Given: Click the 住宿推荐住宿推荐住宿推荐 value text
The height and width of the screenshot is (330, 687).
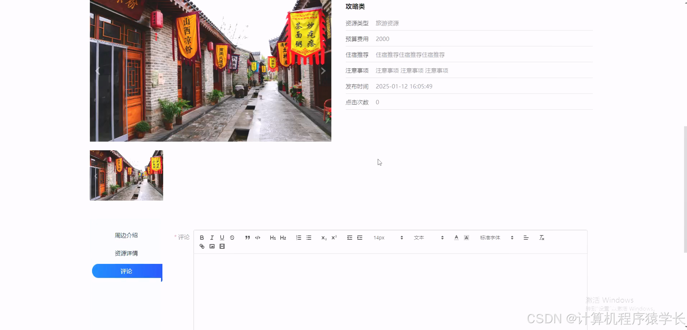Looking at the screenshot, I should pos(410,55).
